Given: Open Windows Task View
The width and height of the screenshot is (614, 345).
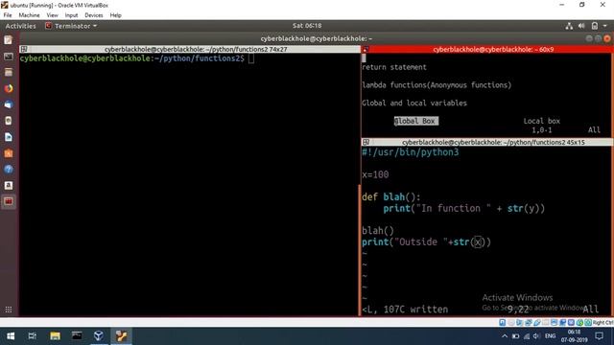Looking at the screenshot, I should pyautogui.click(x=32, y=336).
